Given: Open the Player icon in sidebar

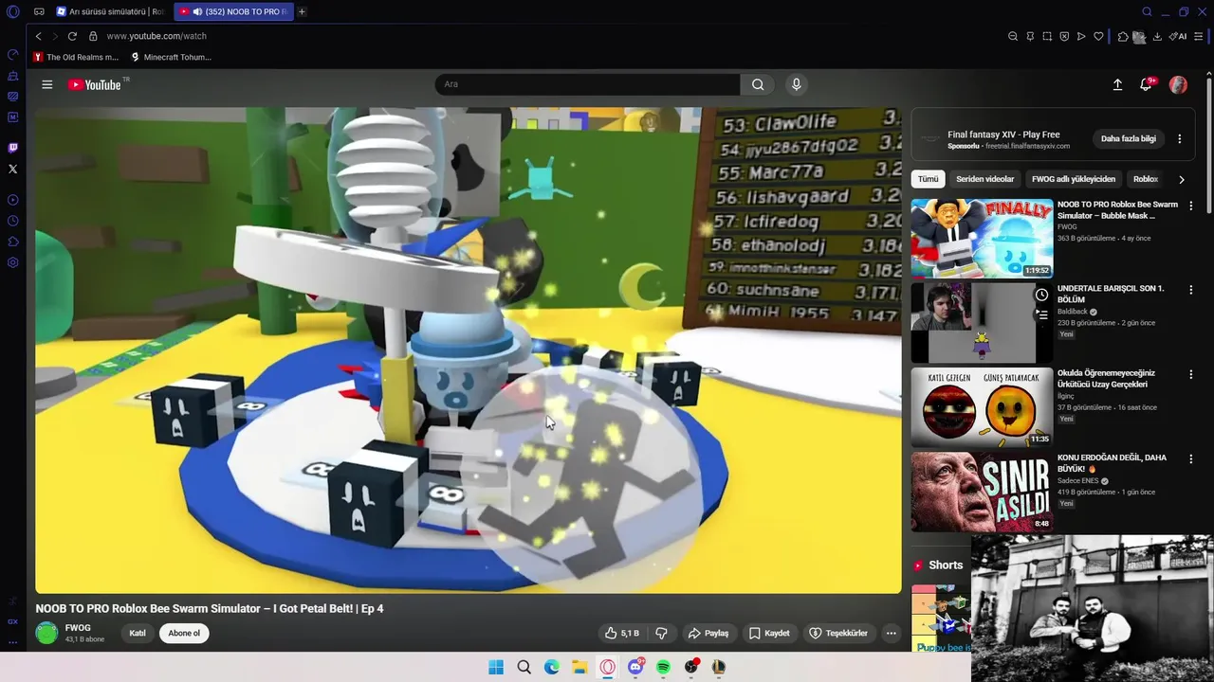Looking at the screenshot, I should click(13, 200).
